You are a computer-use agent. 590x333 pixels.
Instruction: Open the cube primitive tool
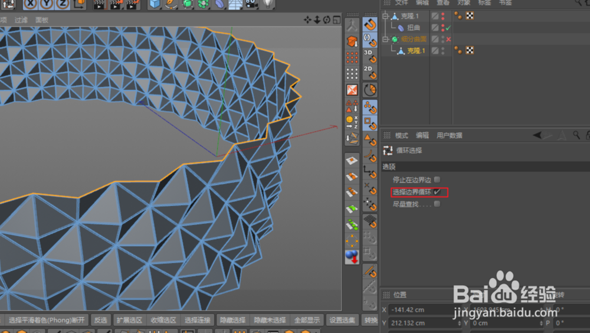(155, 4)
